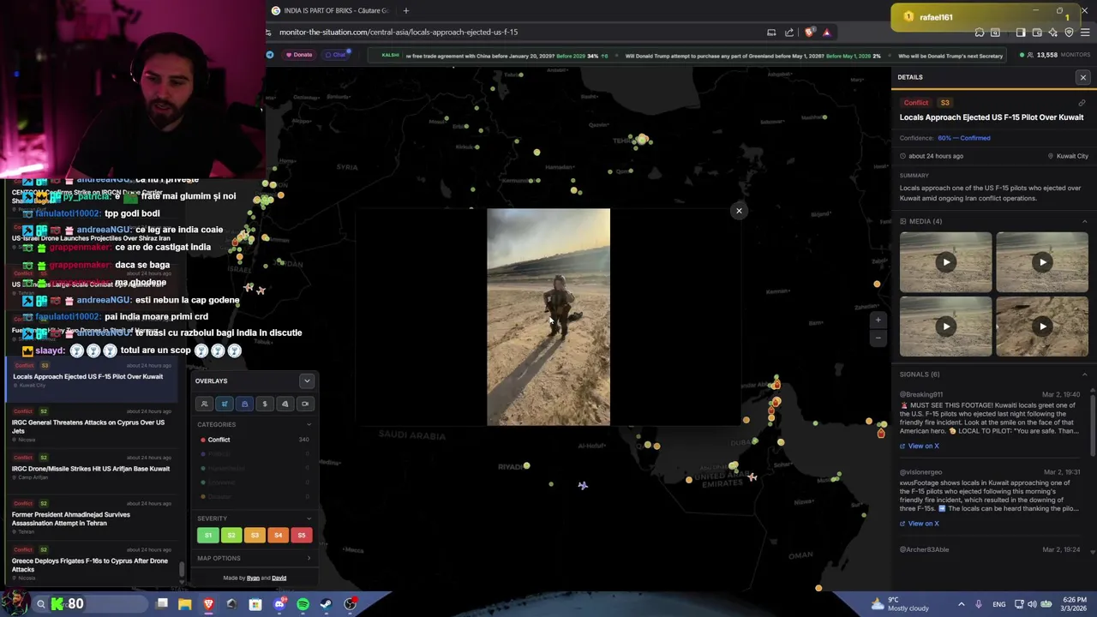This screenshot has width=1097, height=617.
Task: Filter by S3 severity swatch
Action: click(x=255, y=536)
